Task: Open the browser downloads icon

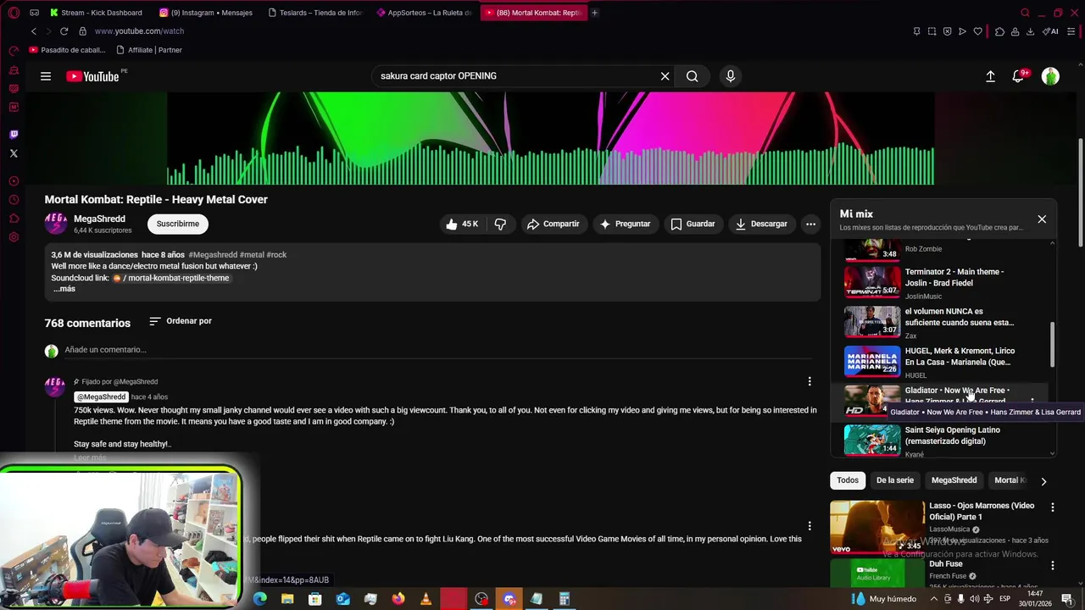Action: (x=1030, y=31)
